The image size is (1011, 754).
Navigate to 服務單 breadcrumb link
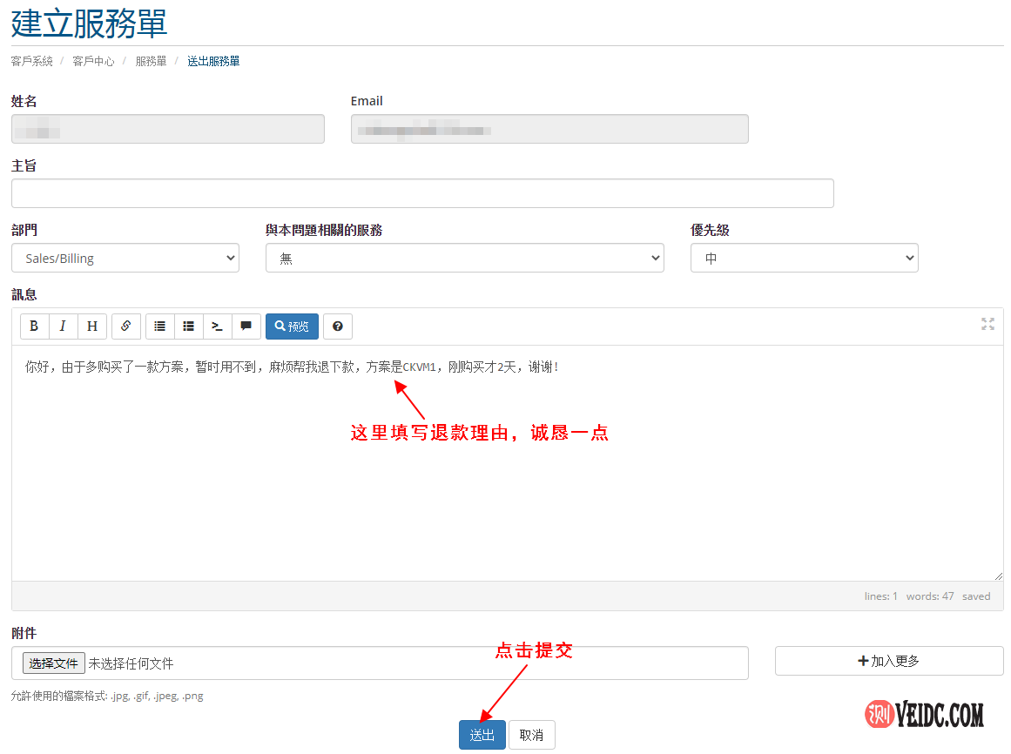coord(151,62)
